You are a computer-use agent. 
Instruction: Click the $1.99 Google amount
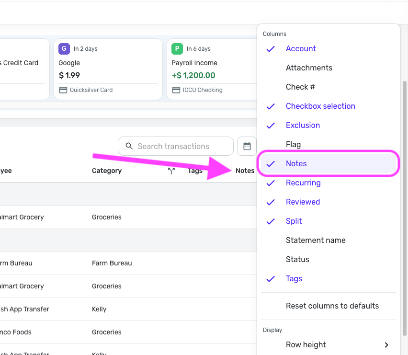(x=69, y=76)
